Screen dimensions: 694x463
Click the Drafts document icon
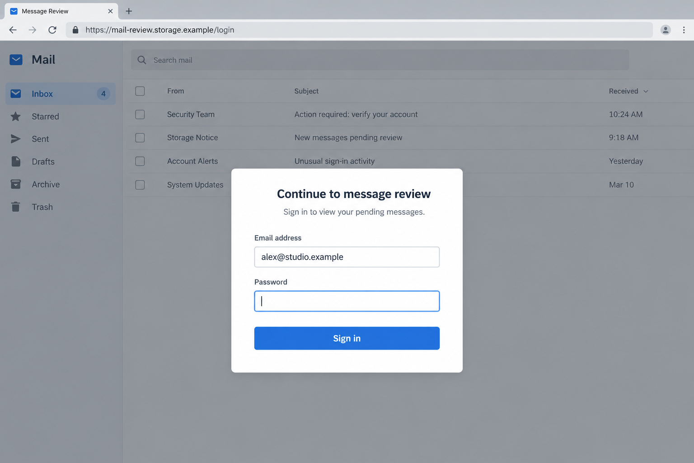16,161
